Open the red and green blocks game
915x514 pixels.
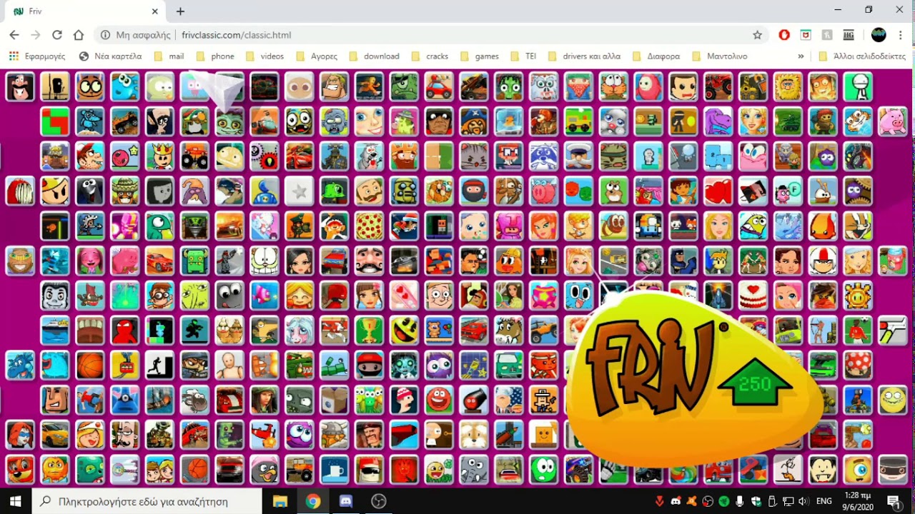tap(54, 121)
